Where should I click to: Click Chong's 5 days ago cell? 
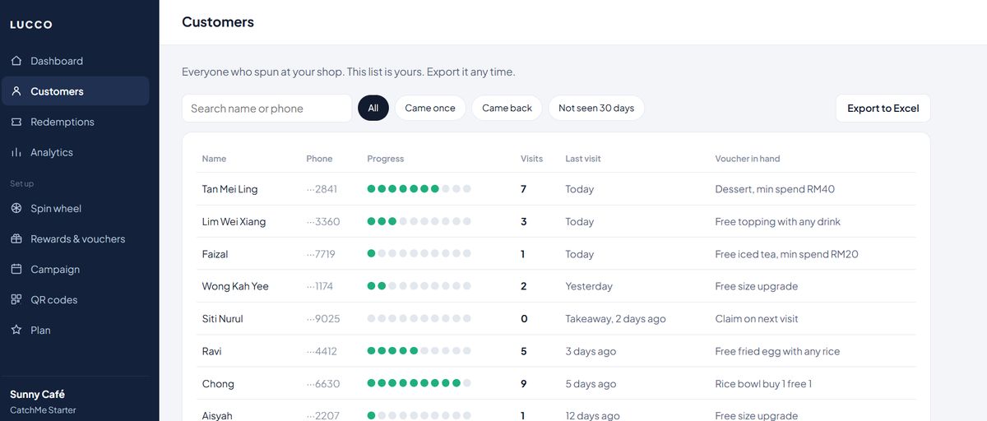(x=591, y=384)
